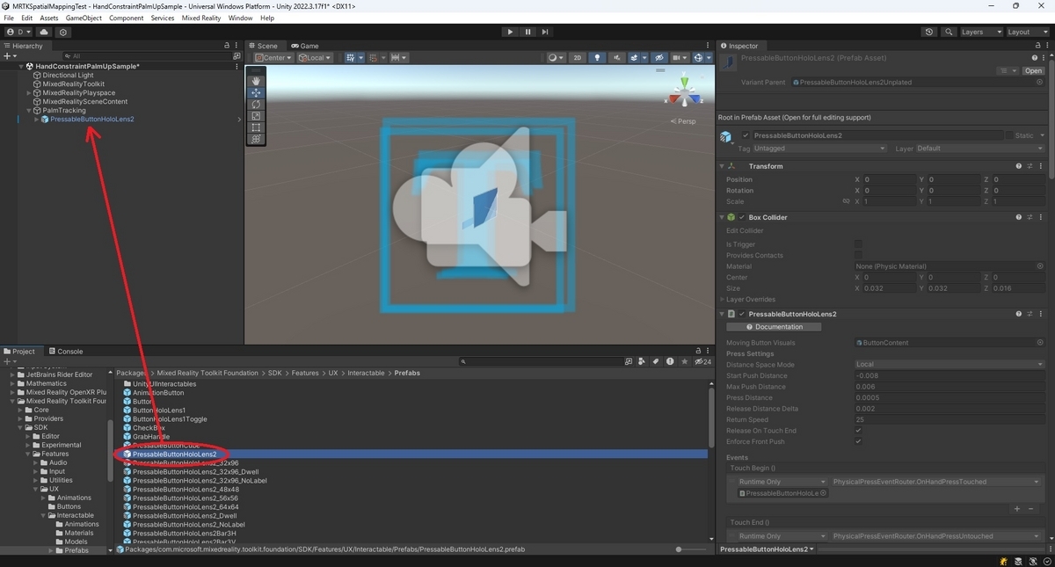Select the Hand tool in Scene view
1055x567 pixels.
[256, 81]
